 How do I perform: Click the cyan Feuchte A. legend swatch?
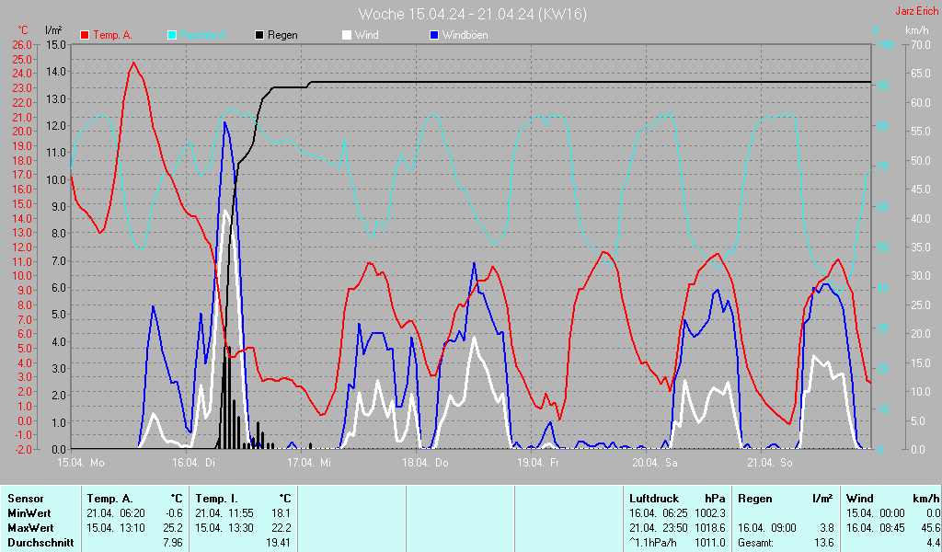(x=172, y=36)
